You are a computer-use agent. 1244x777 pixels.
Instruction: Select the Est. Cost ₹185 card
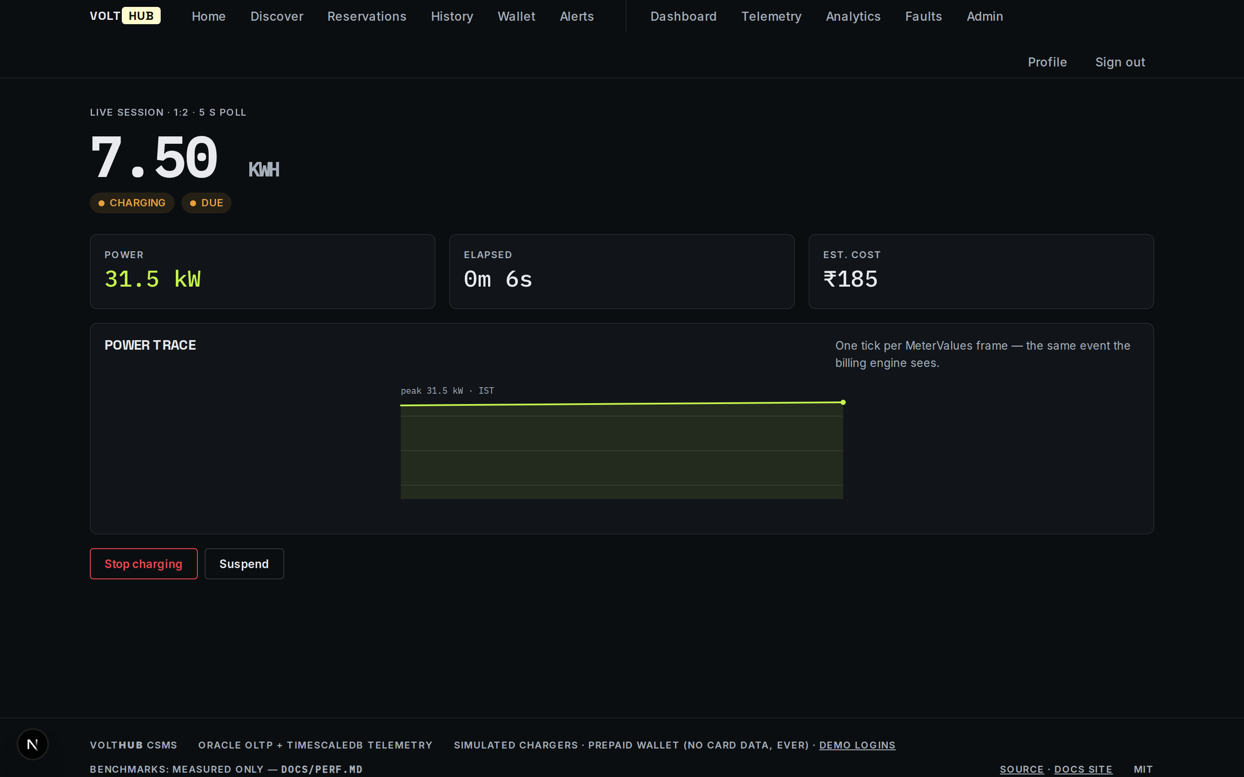pyautogui.click(x=981, y=272)
